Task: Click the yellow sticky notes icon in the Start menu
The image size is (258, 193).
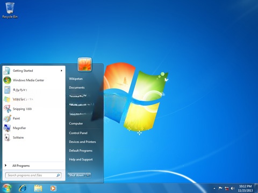Action: pyautogui.click(x=7, y=99)
